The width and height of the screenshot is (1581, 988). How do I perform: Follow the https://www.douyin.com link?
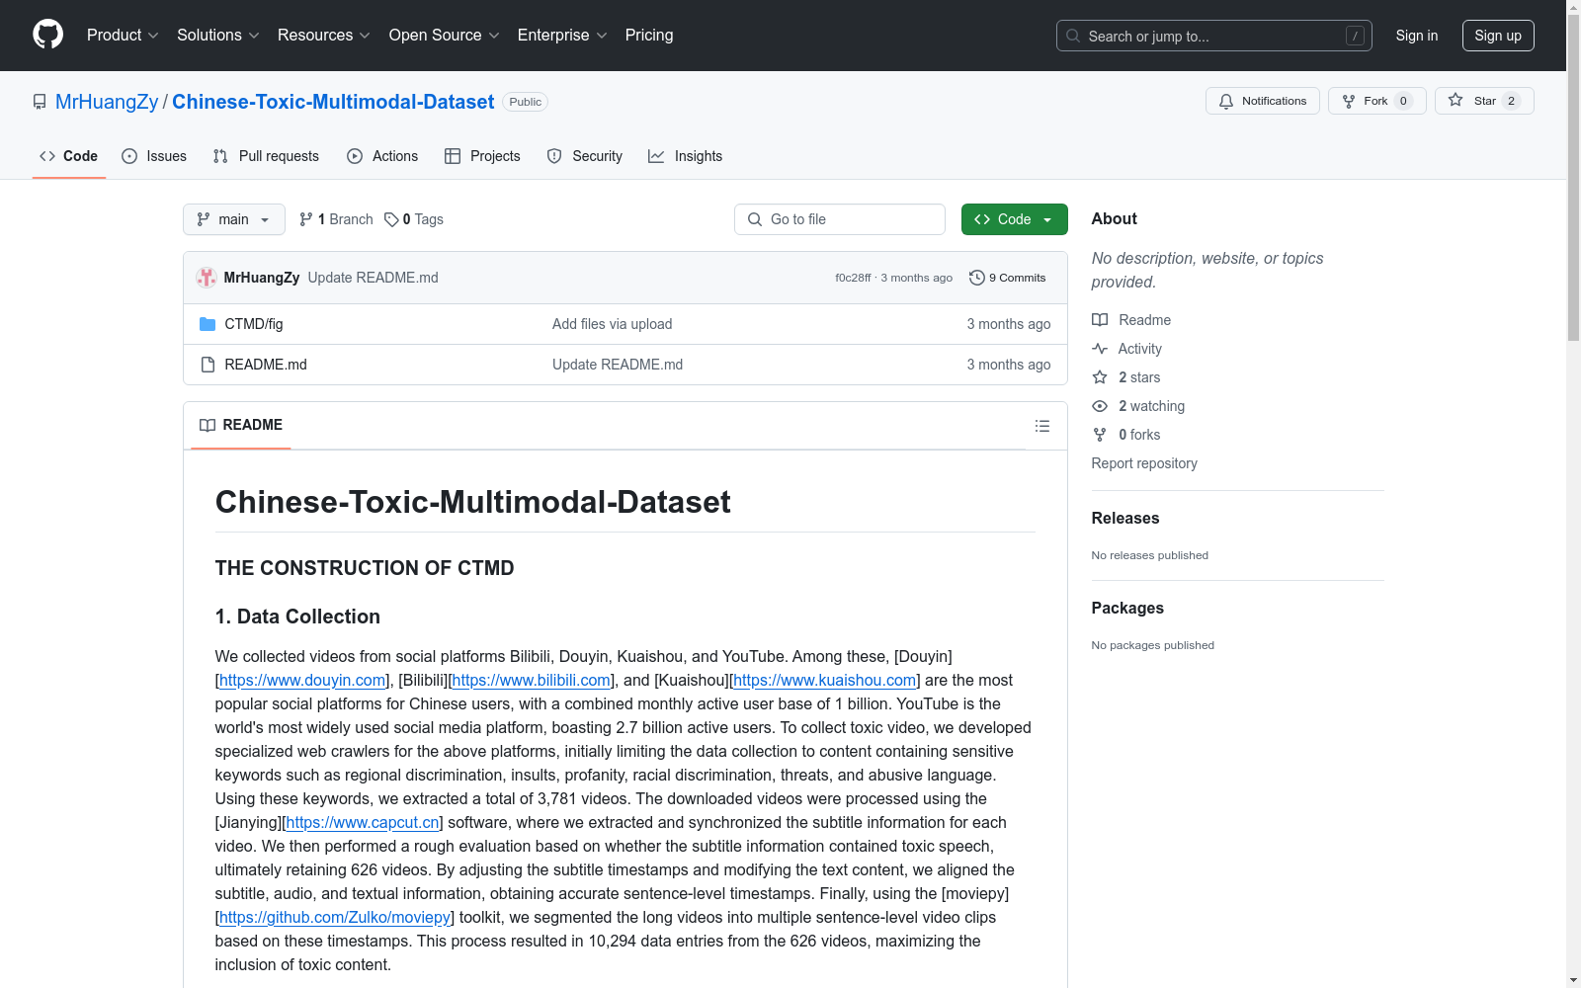tap(302, 680)
